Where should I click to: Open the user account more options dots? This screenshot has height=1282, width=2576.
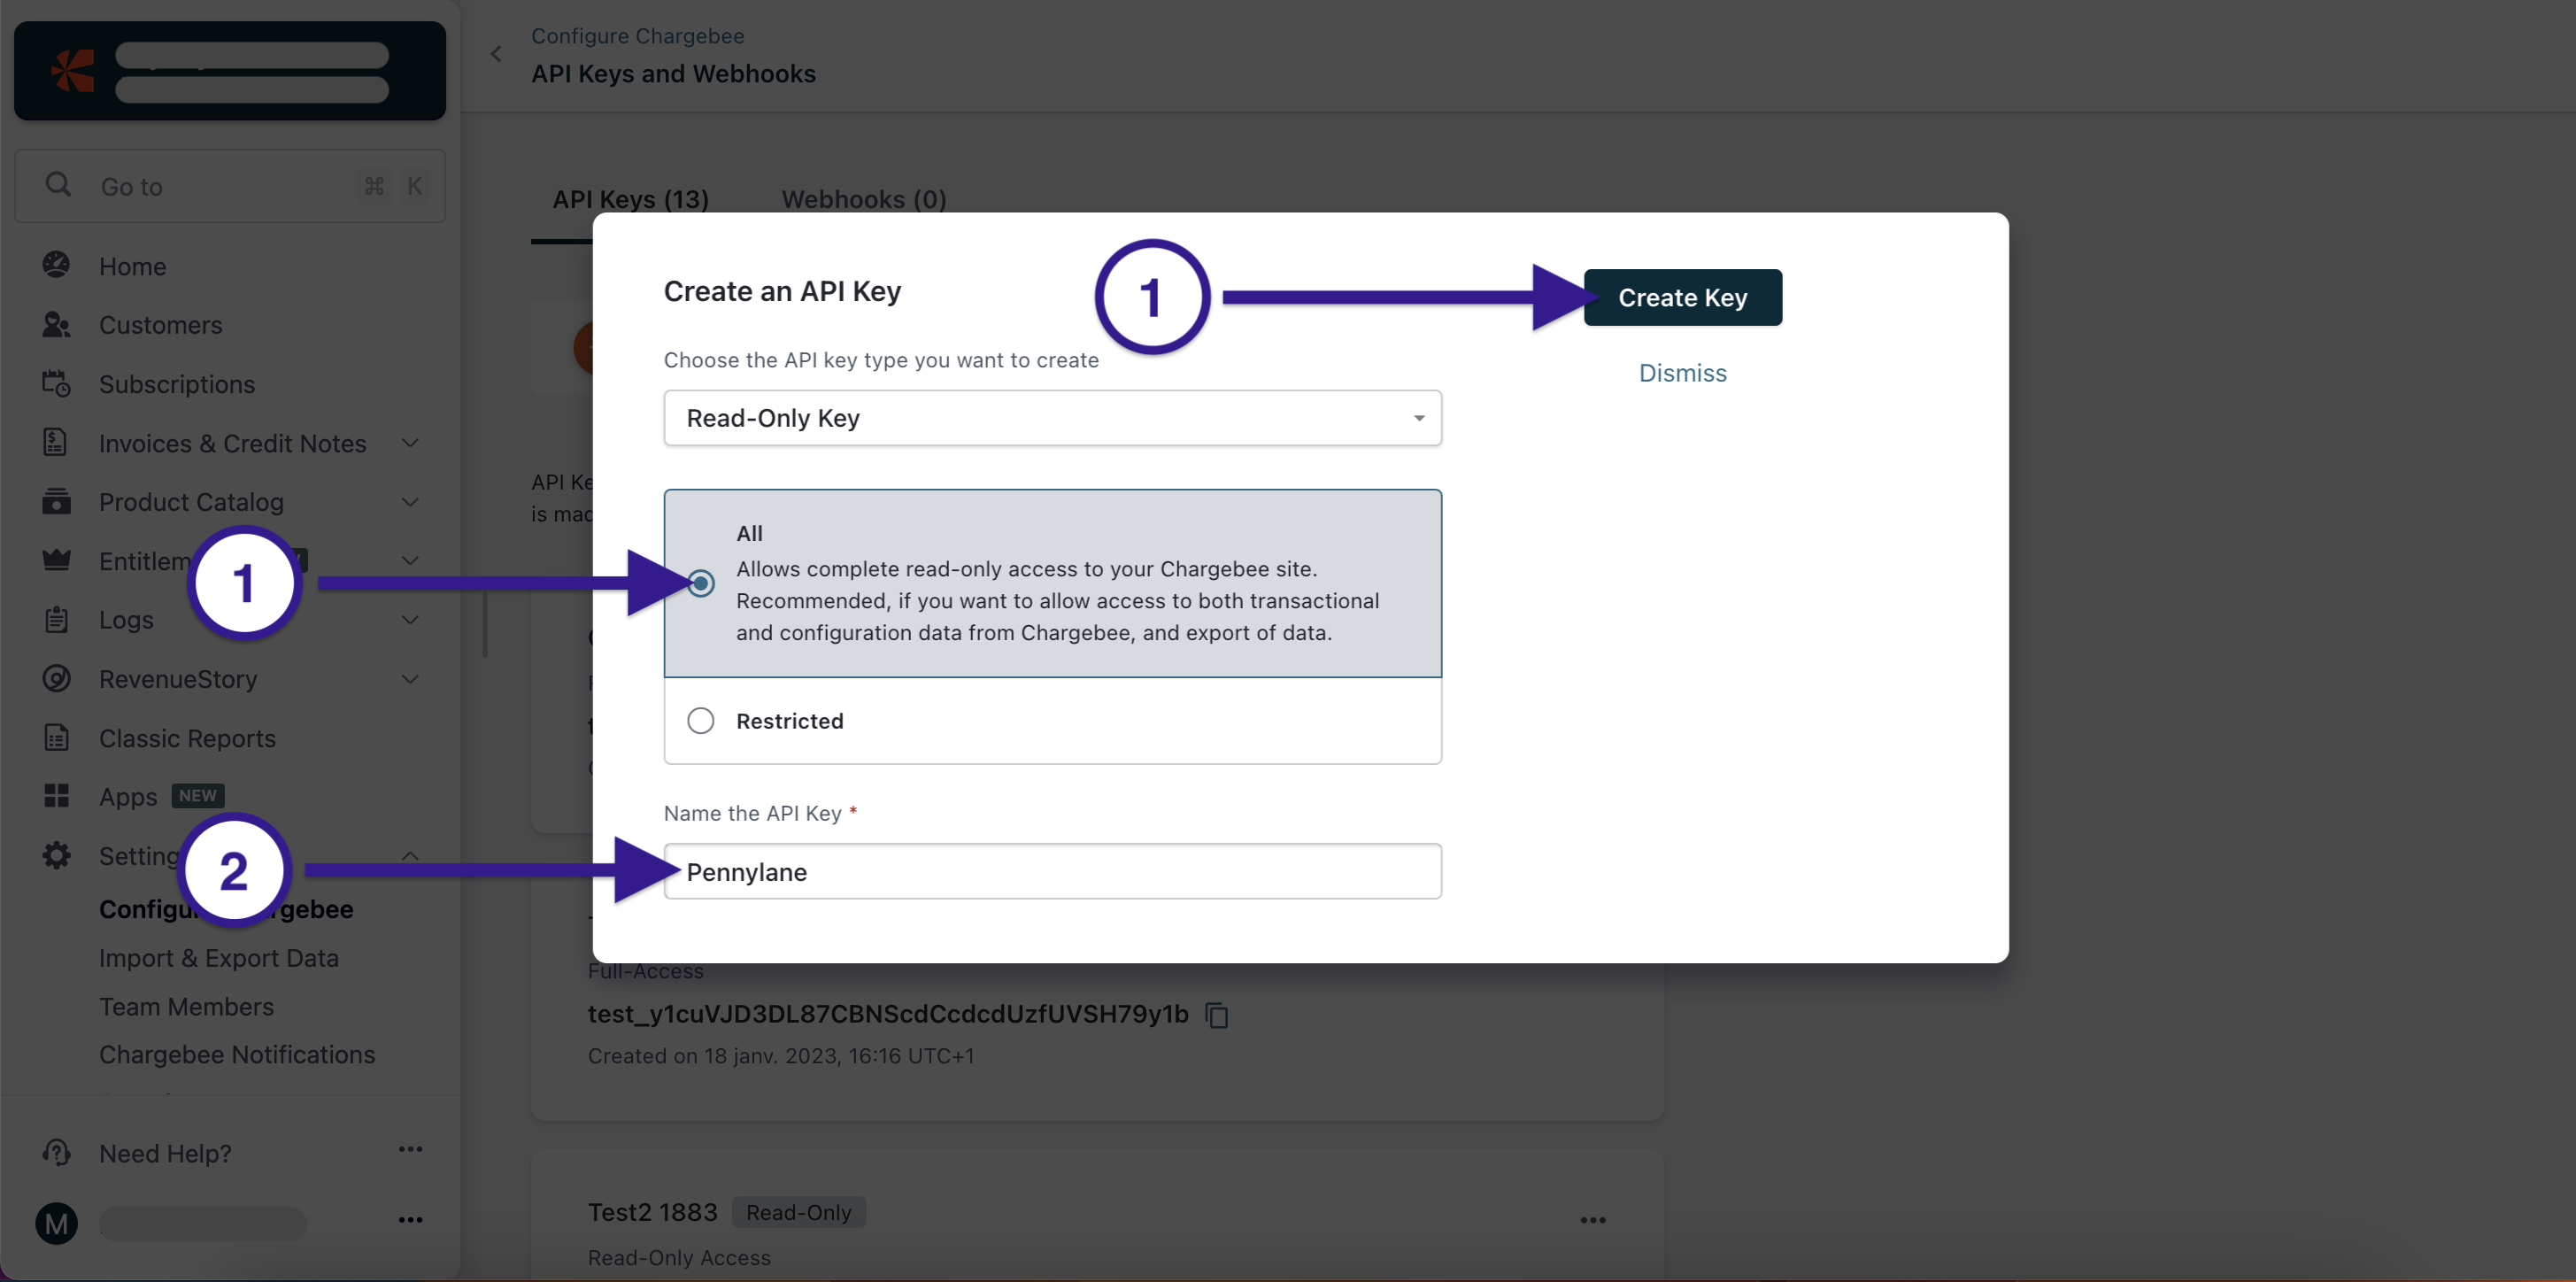pos(410,1220)
